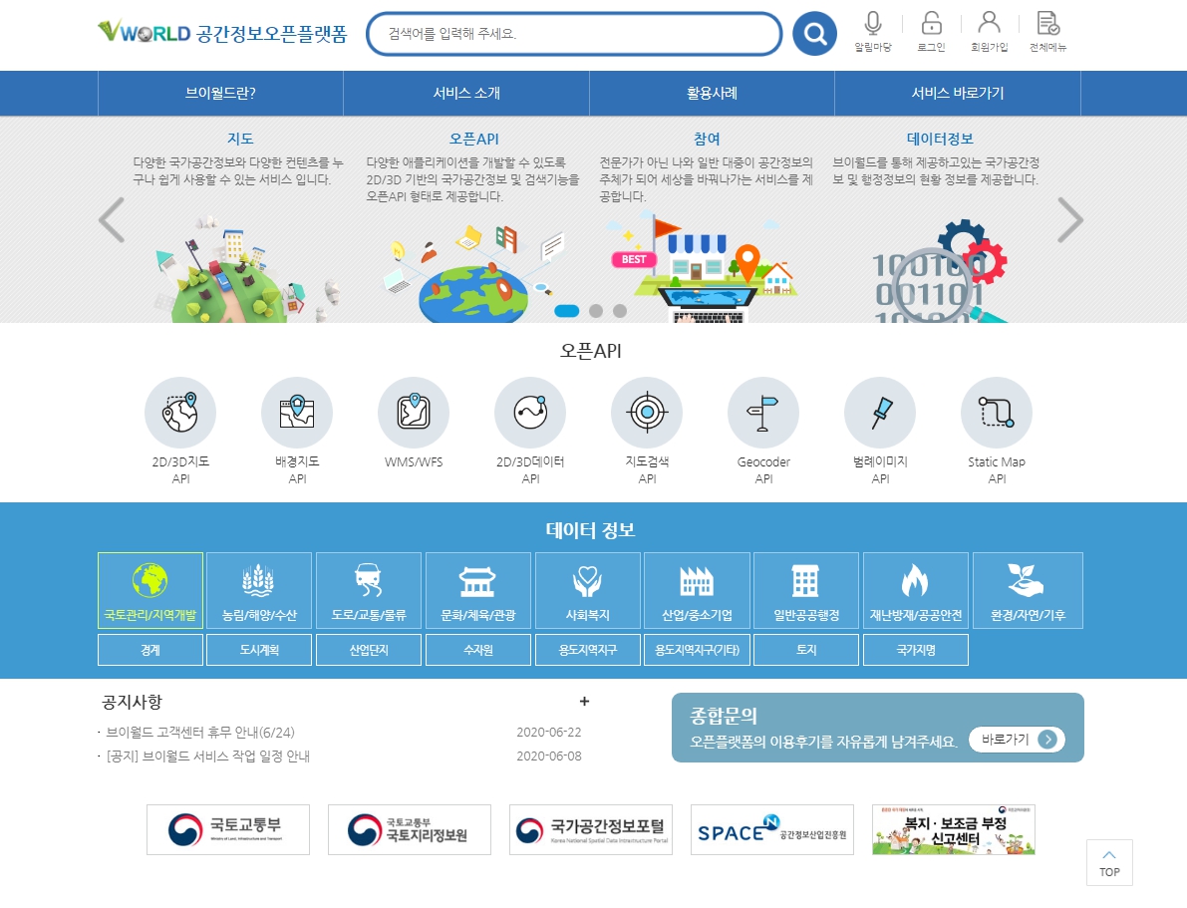Go to the VWORLD logo home

(x=222, y=33)
